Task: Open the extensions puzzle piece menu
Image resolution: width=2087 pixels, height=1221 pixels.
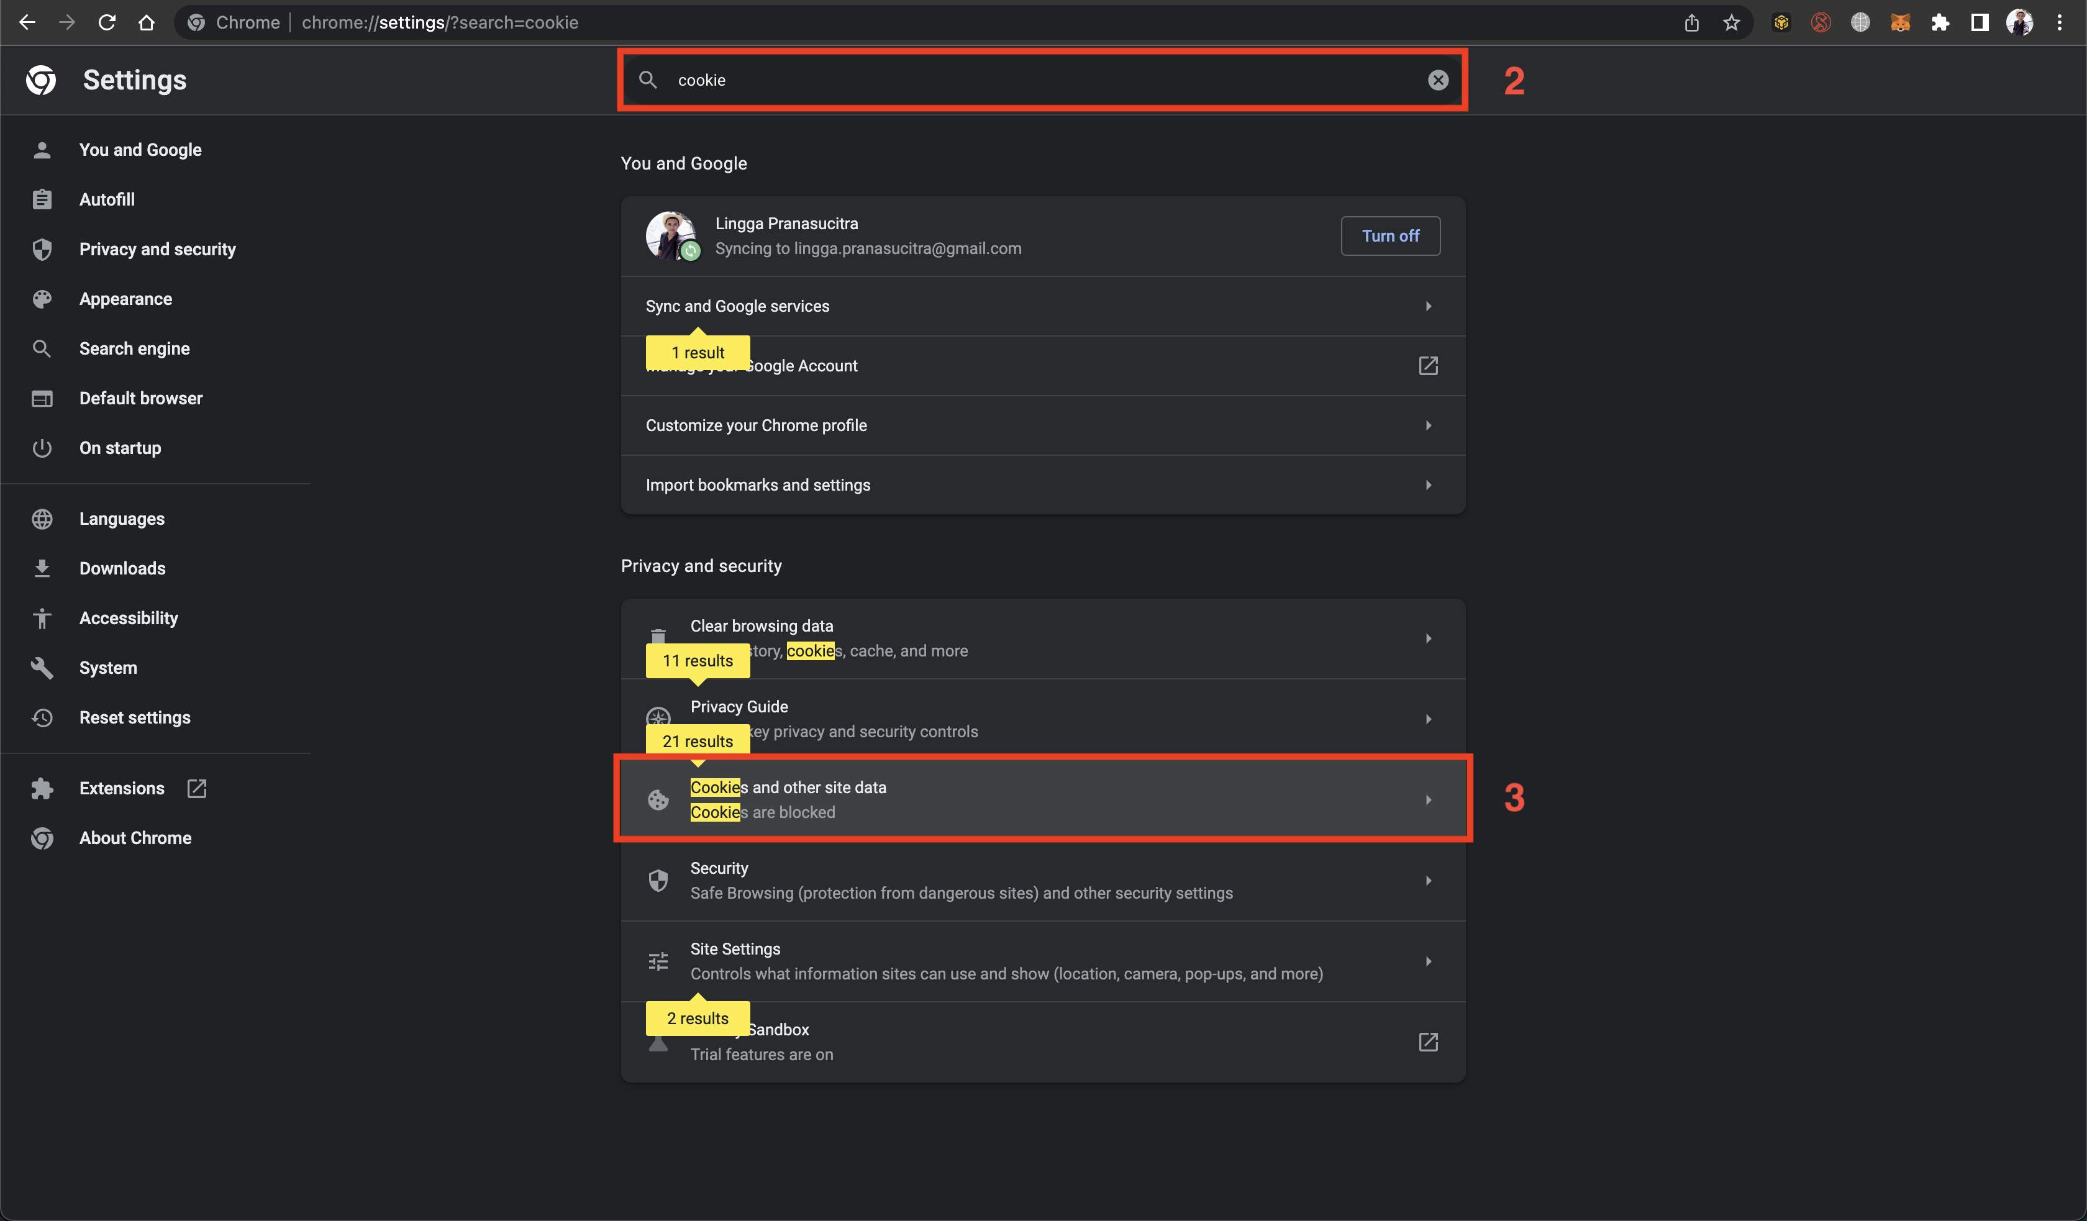Action: pyautogui.click(x=1940, y=22)
